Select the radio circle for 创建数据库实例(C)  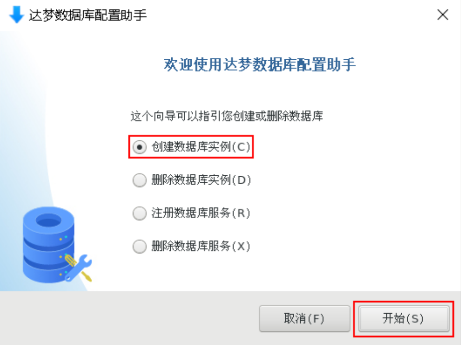[x=139, y=147]
